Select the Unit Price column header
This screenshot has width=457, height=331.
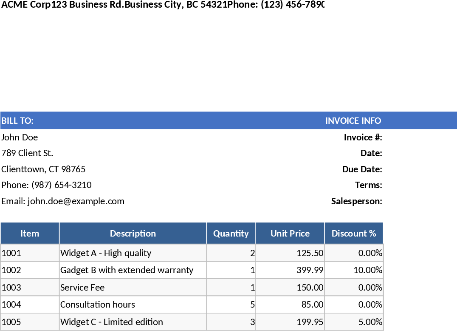tap(290, 233)
